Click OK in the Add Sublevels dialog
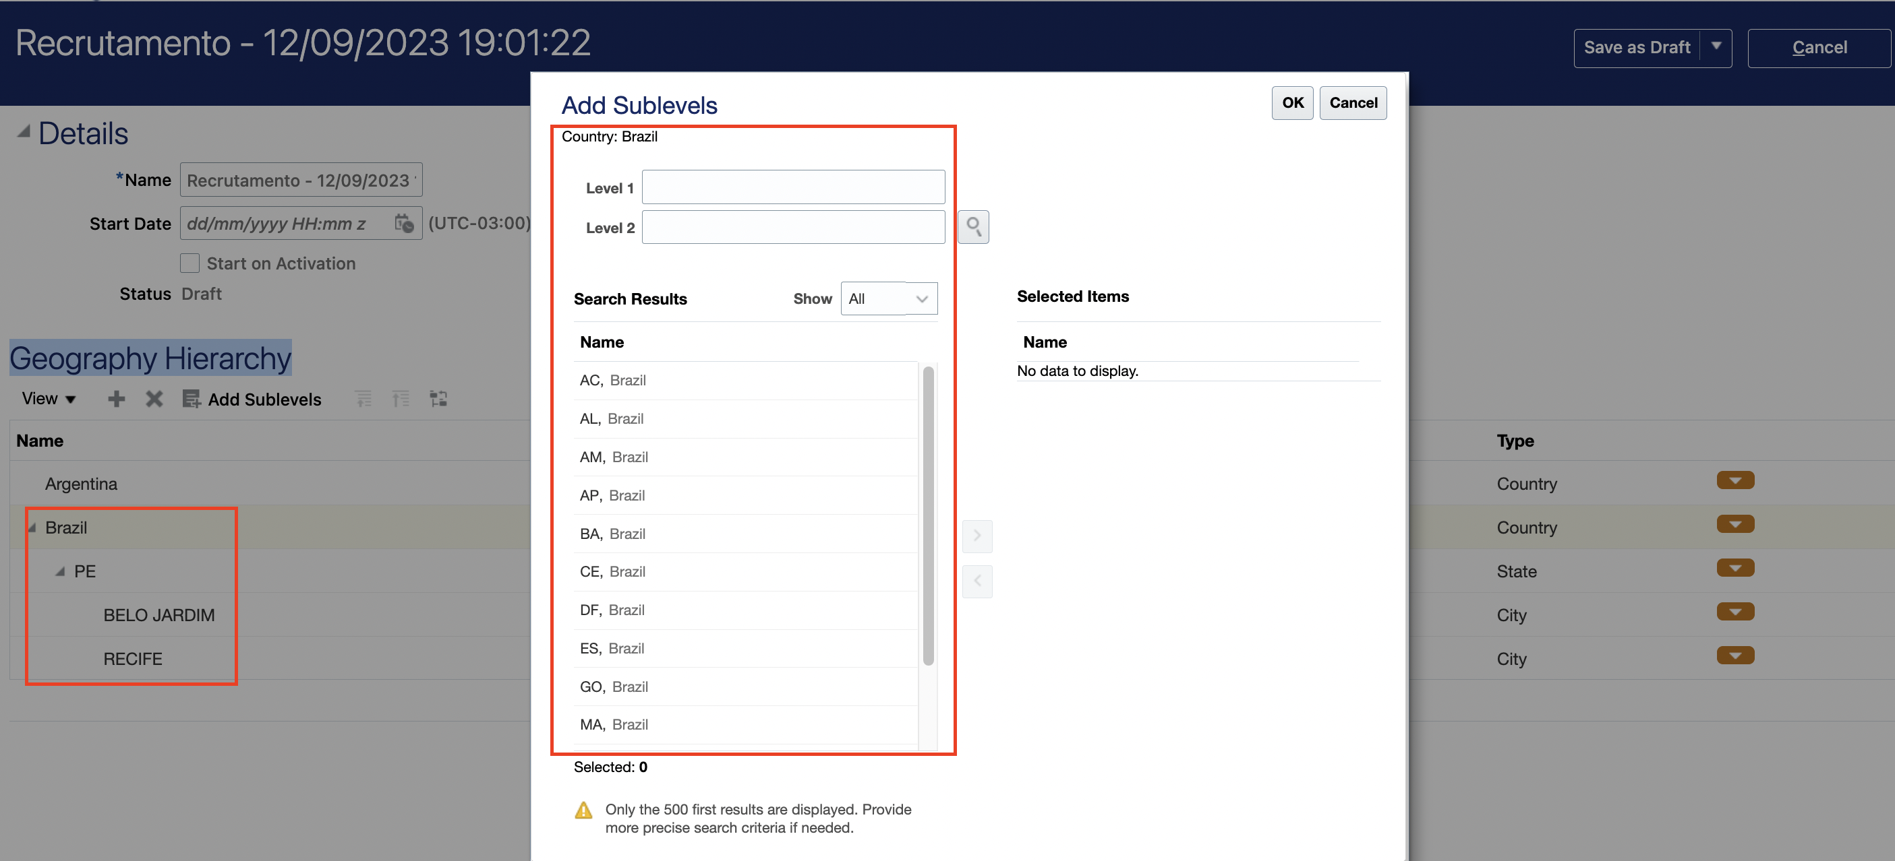 pos(1292,103)
